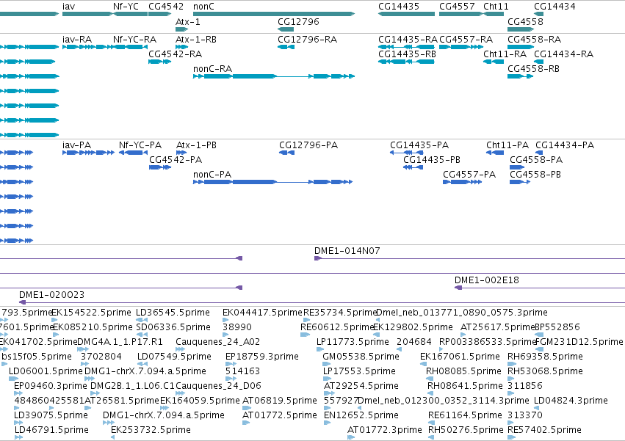Select the Cauquenes_24_A02 label
The height and width of the screenshot is (441, 625).
coord(217,342)
